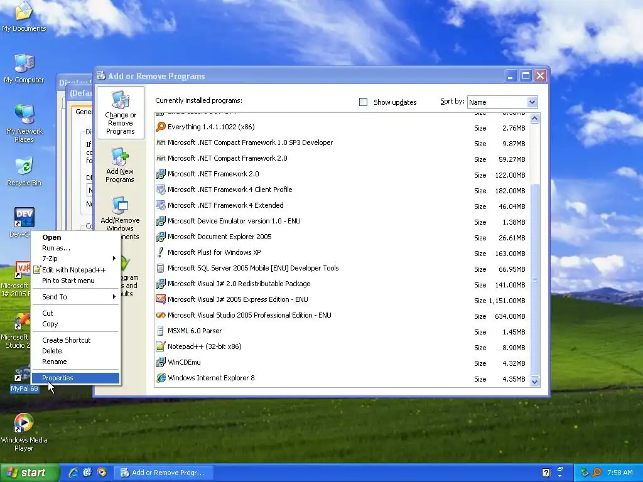Launch Windows Media Player from Quick Launch
Viewport: 643px width, 482px height.
[x=102, y=473]
